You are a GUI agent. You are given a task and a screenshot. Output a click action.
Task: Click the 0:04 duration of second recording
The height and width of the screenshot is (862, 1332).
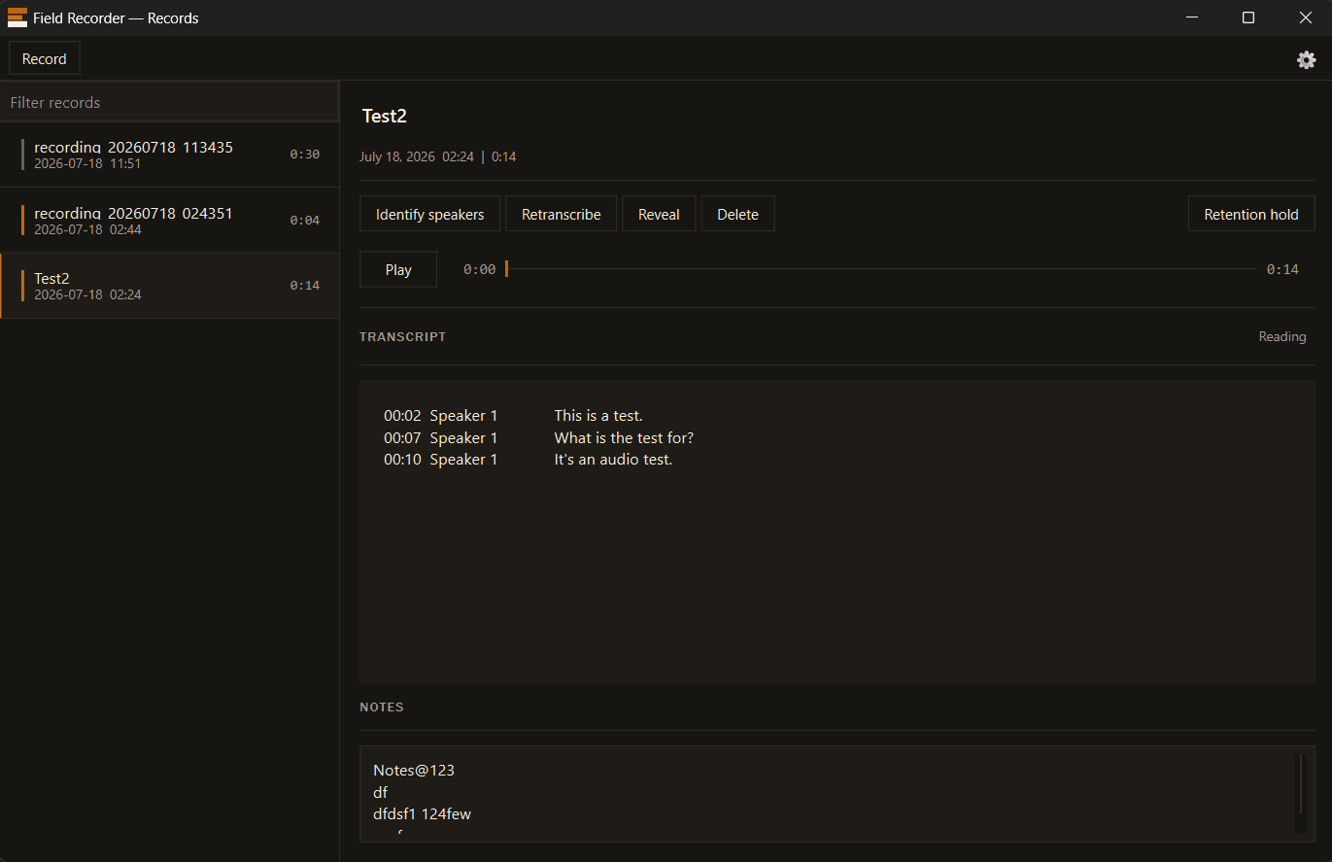click(x=304, y=221)
